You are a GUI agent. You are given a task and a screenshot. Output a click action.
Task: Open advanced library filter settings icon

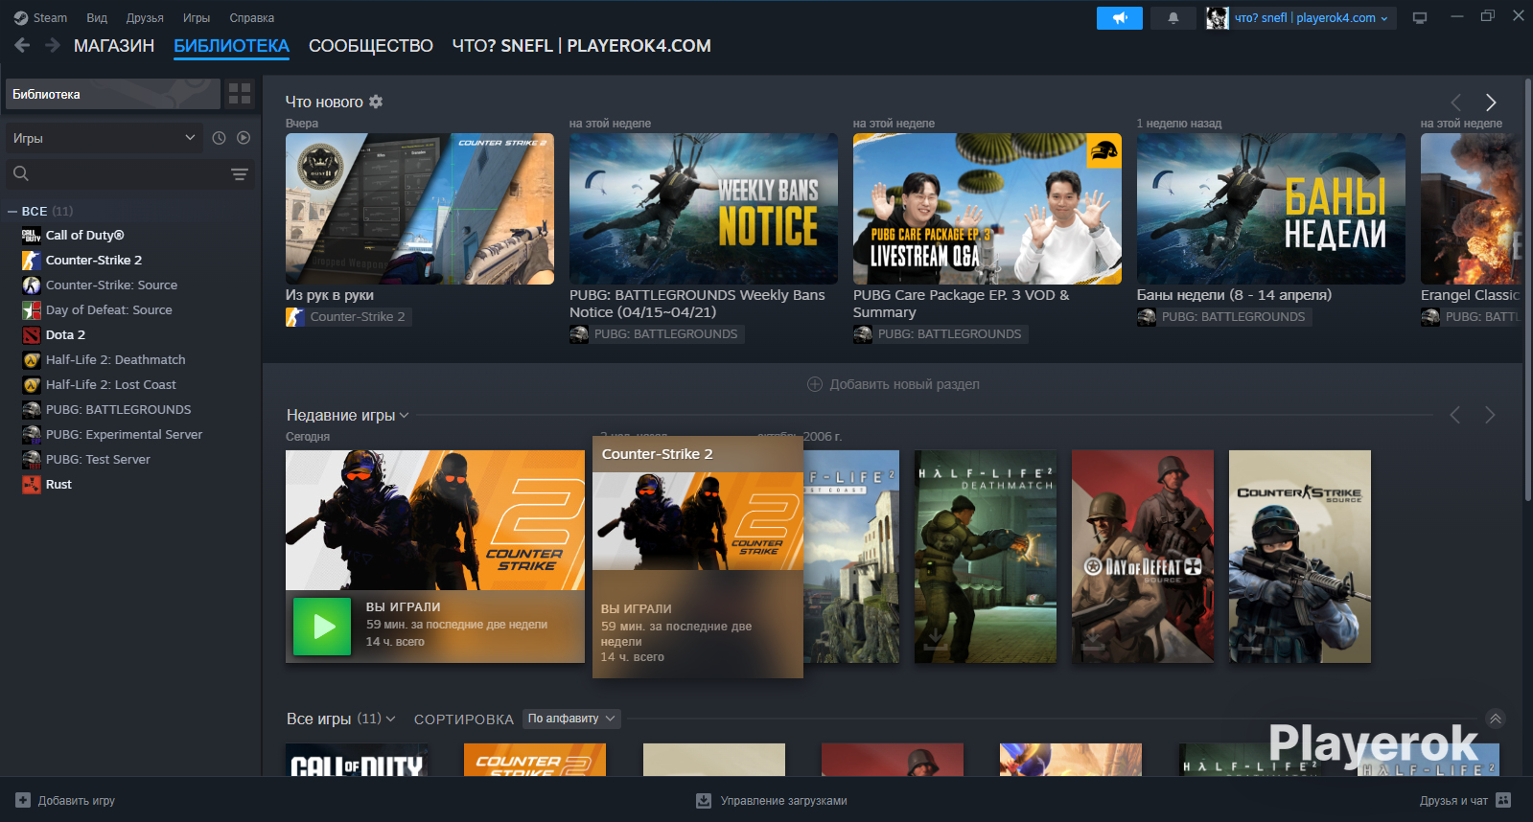coord(240,173)
